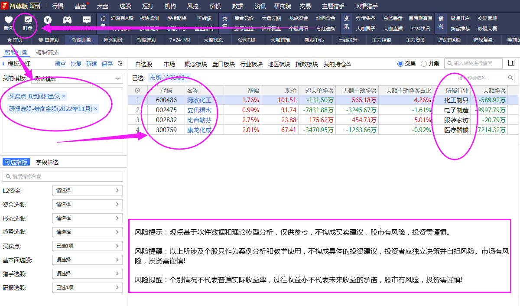Image resolution: width=520 pixels, height=306 pixels.
Task: Go to 首页 home icon tab
Action: 15,40
